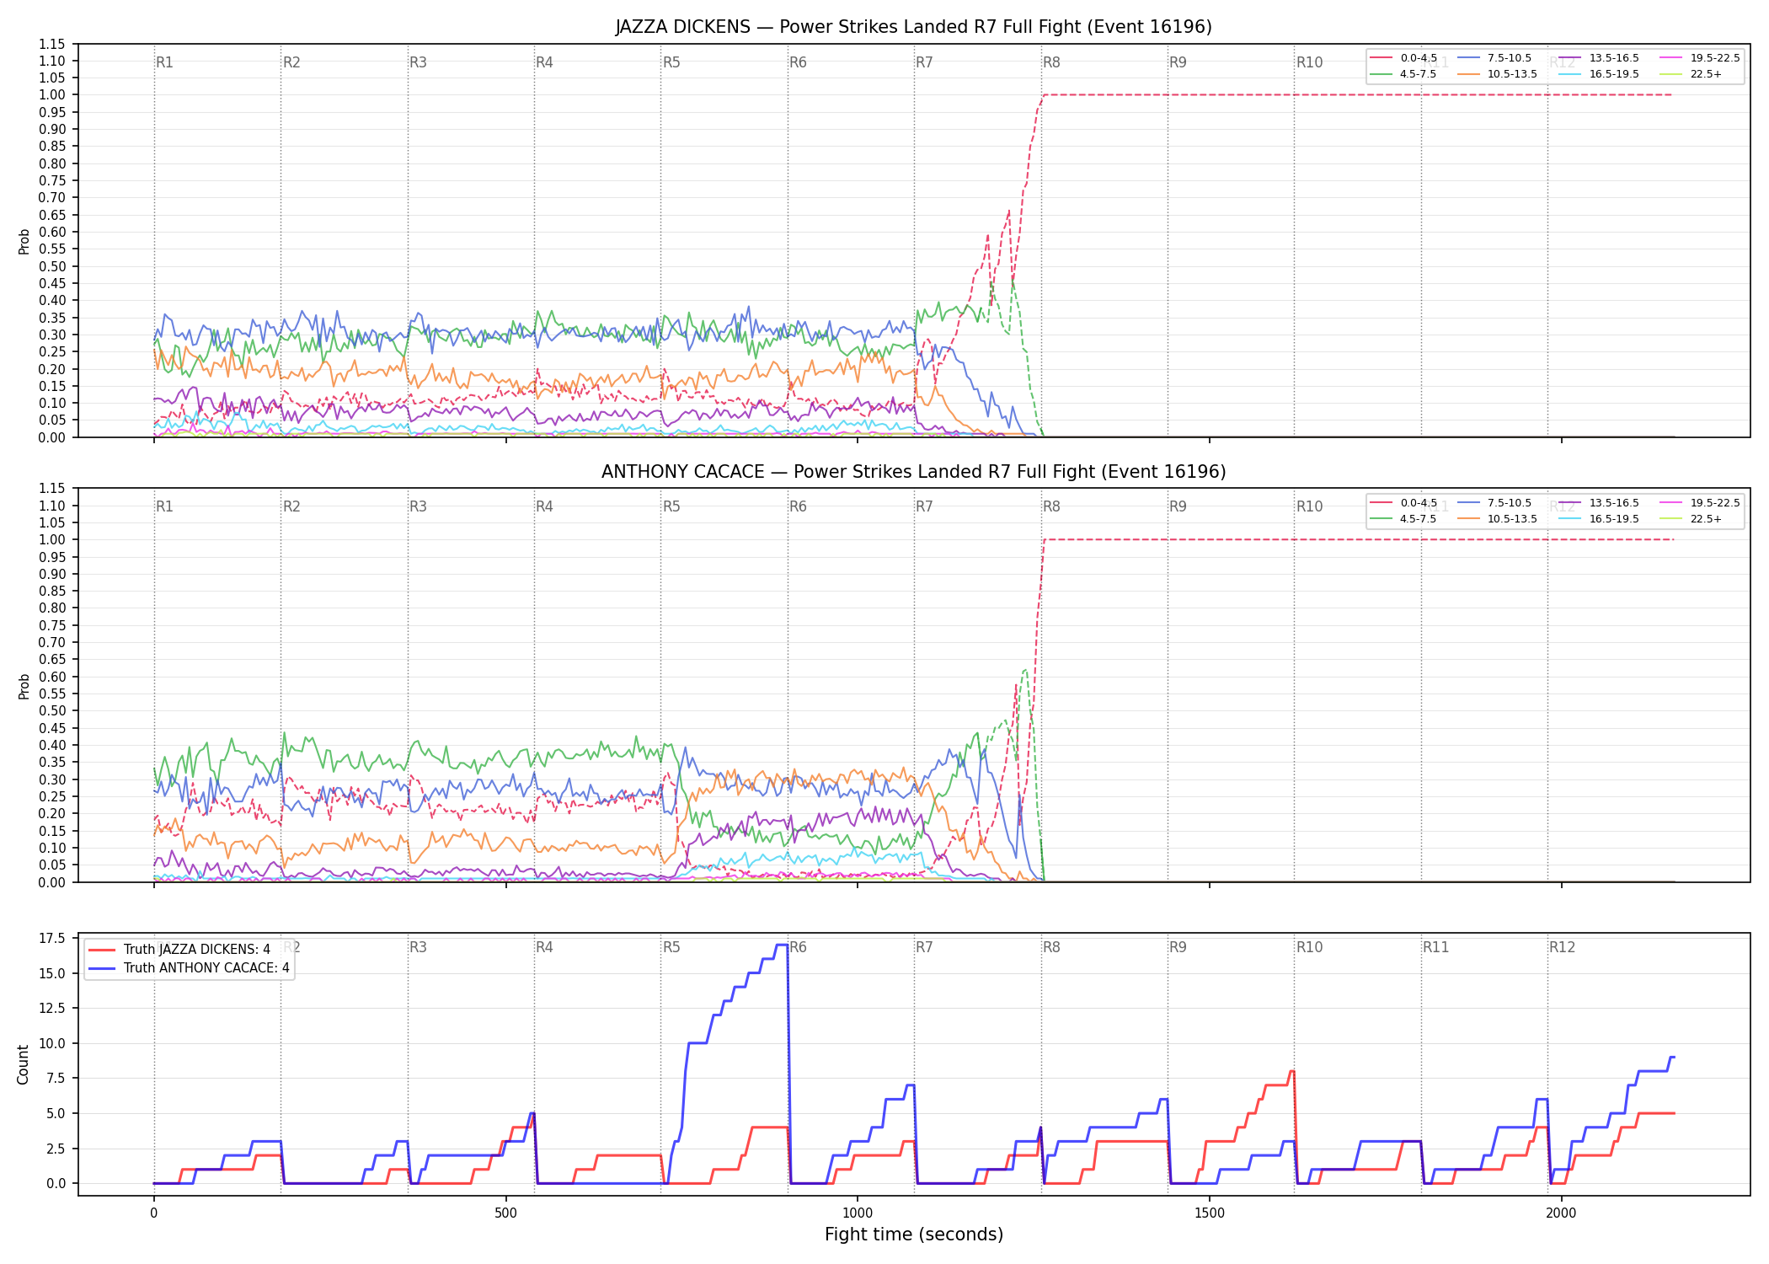Click the R3 round marker in the top chart
This screenshot has width=1769, height=1264.
(x=418, y=62)
